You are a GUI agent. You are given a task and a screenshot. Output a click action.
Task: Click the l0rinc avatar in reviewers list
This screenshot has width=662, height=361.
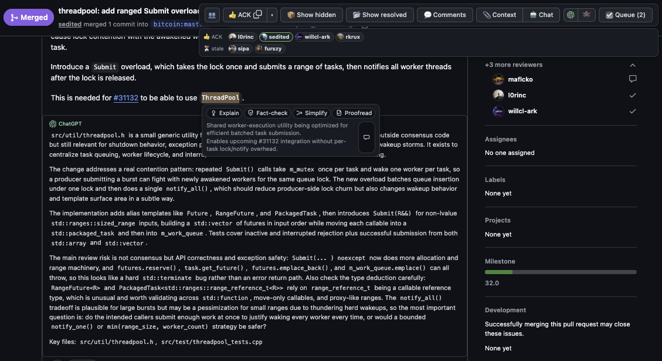click(498, 95)
